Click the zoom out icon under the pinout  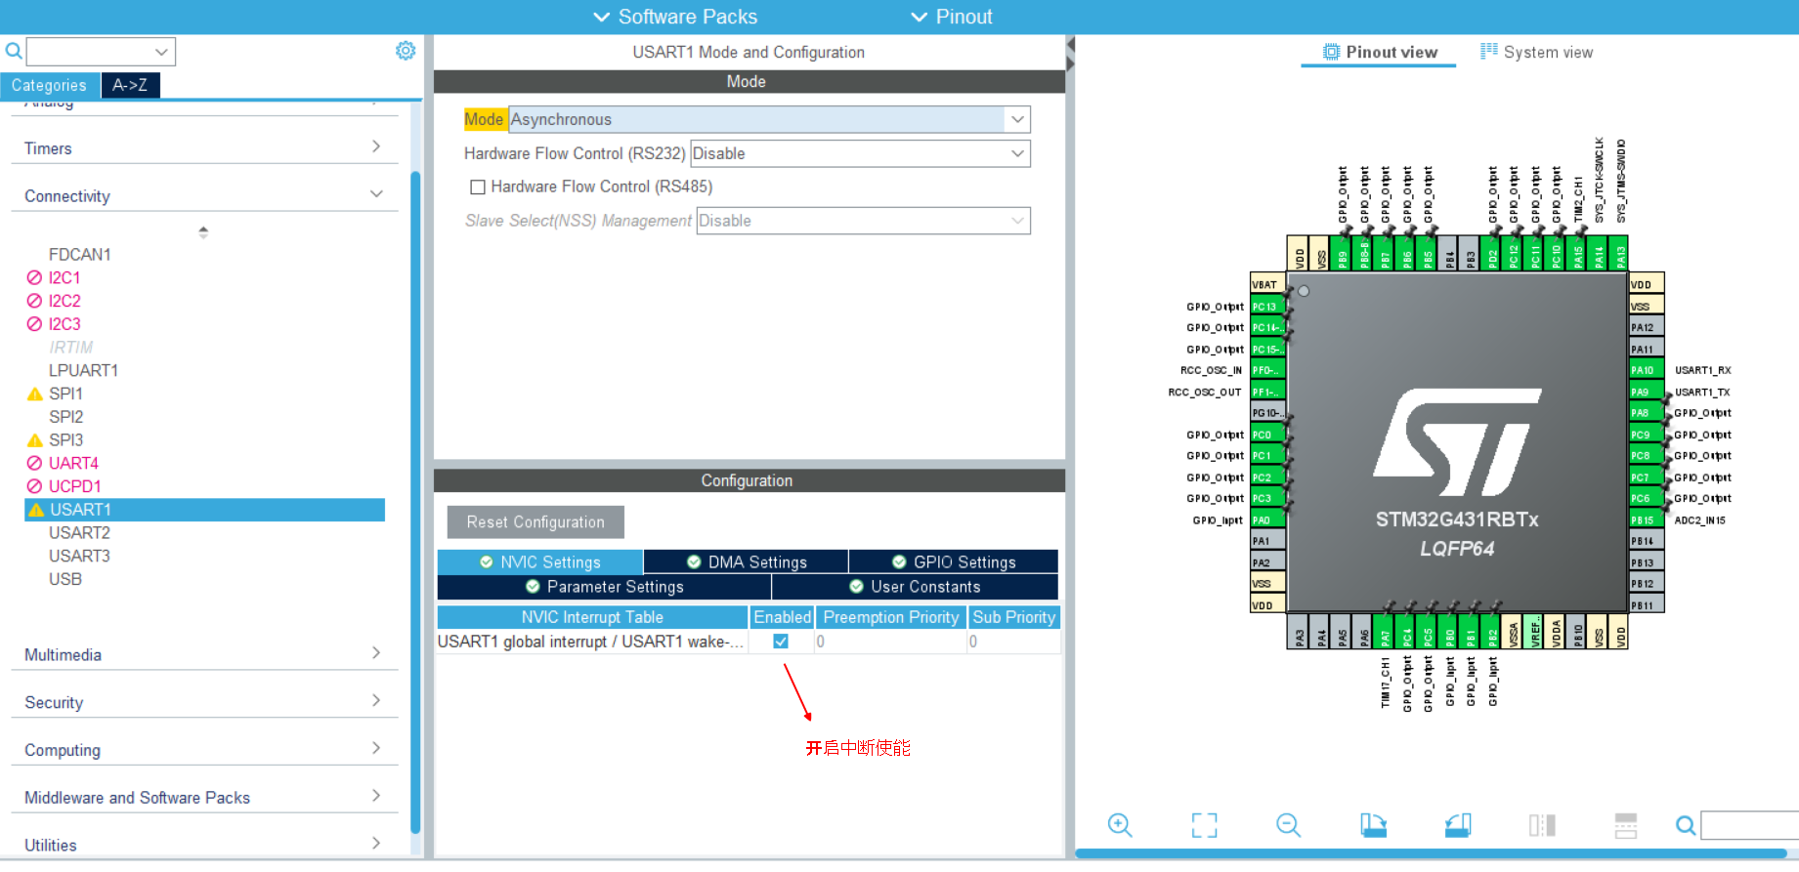(1289, 825)
